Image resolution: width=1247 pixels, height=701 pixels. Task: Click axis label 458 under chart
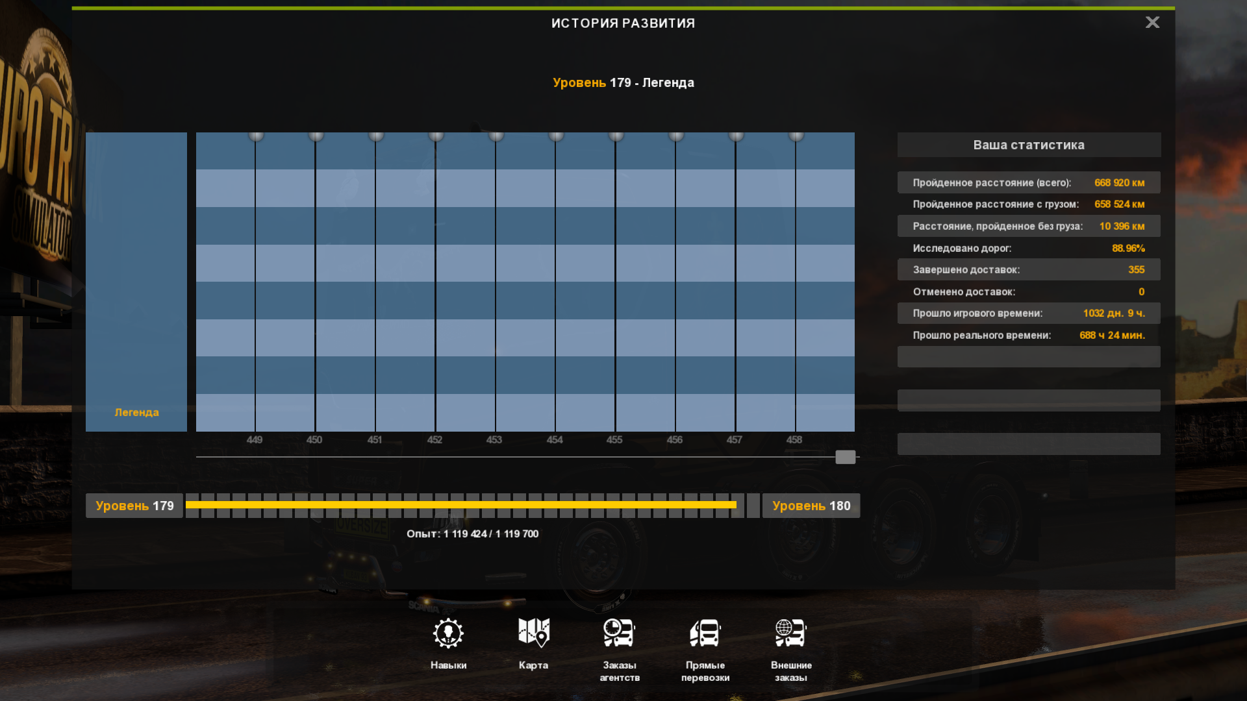794,439
